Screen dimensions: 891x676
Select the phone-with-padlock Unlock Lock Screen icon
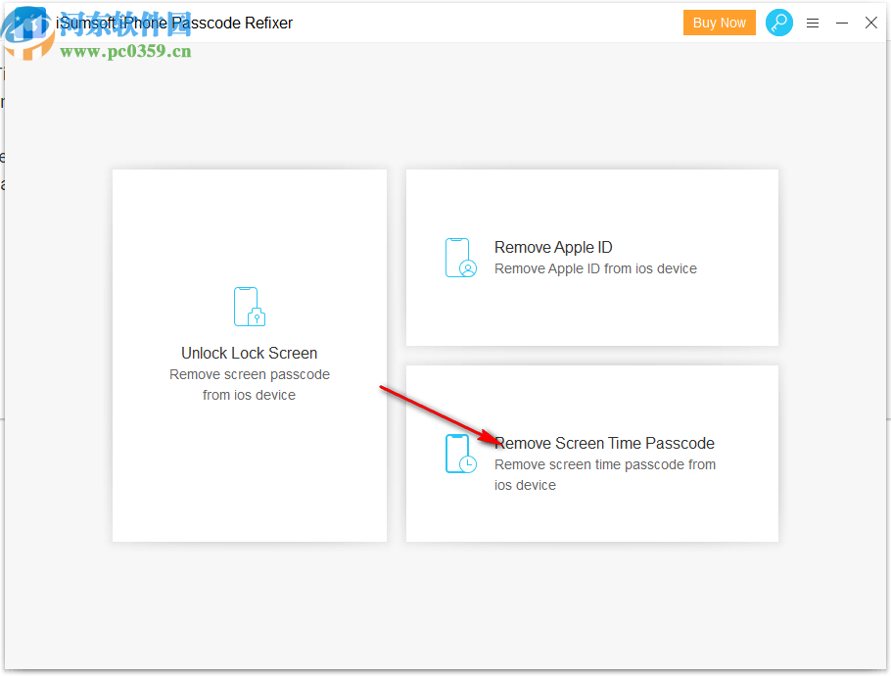click(249, 307)
